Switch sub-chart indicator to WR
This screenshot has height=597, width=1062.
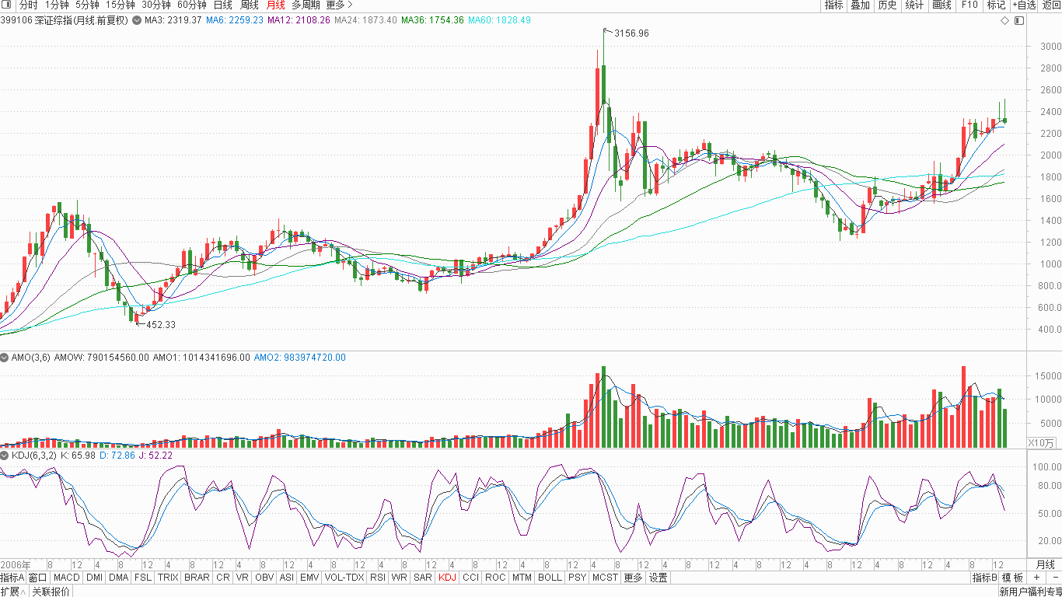pyautogui.click(x=400, y=578)
